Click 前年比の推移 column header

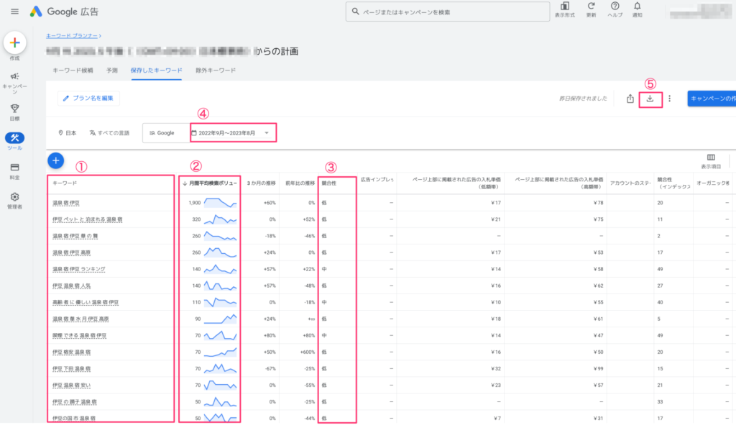pyautogui.click(x=300, y=183)
